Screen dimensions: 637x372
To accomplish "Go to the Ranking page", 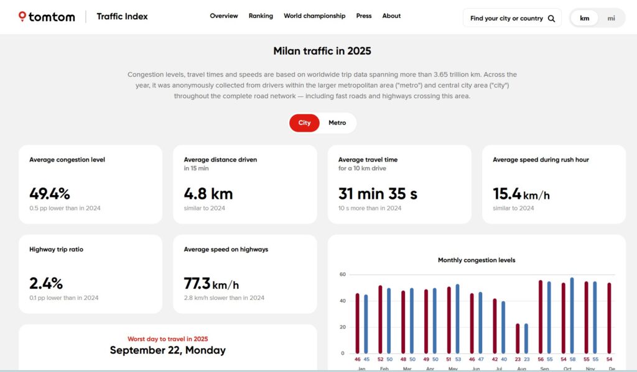I will [261, 16].
